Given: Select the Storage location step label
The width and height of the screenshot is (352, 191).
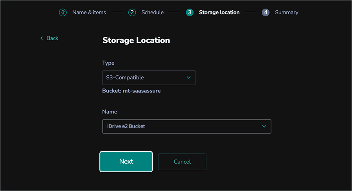Looking at the screenshot, I should point(219,13).
